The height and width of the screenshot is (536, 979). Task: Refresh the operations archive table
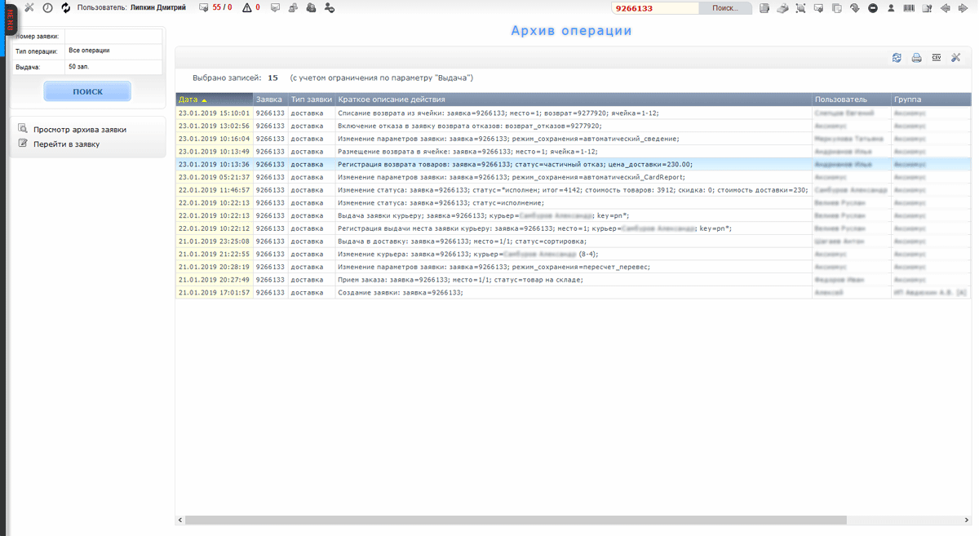897,58
